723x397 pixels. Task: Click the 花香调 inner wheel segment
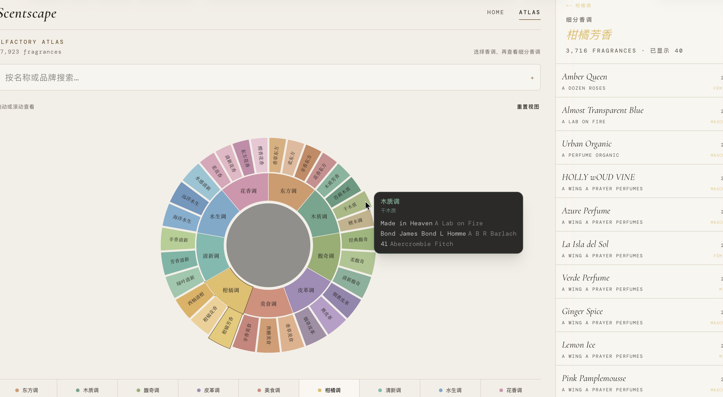tap(248, 191)
